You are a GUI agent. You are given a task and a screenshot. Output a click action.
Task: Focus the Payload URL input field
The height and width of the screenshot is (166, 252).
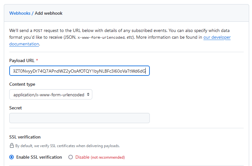79,71
